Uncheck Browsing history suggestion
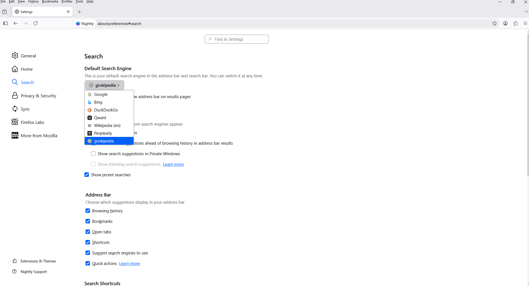Screen dimensions: 529x286 (88, 211)
